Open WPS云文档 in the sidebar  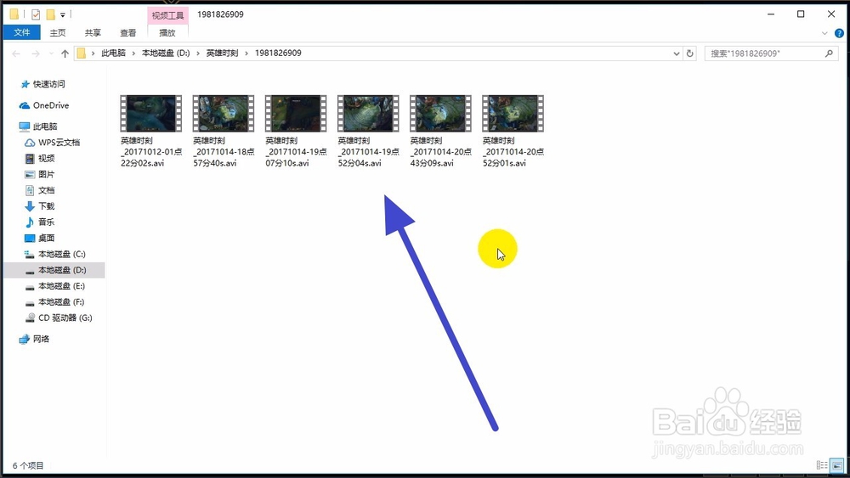tap(53, 143)
